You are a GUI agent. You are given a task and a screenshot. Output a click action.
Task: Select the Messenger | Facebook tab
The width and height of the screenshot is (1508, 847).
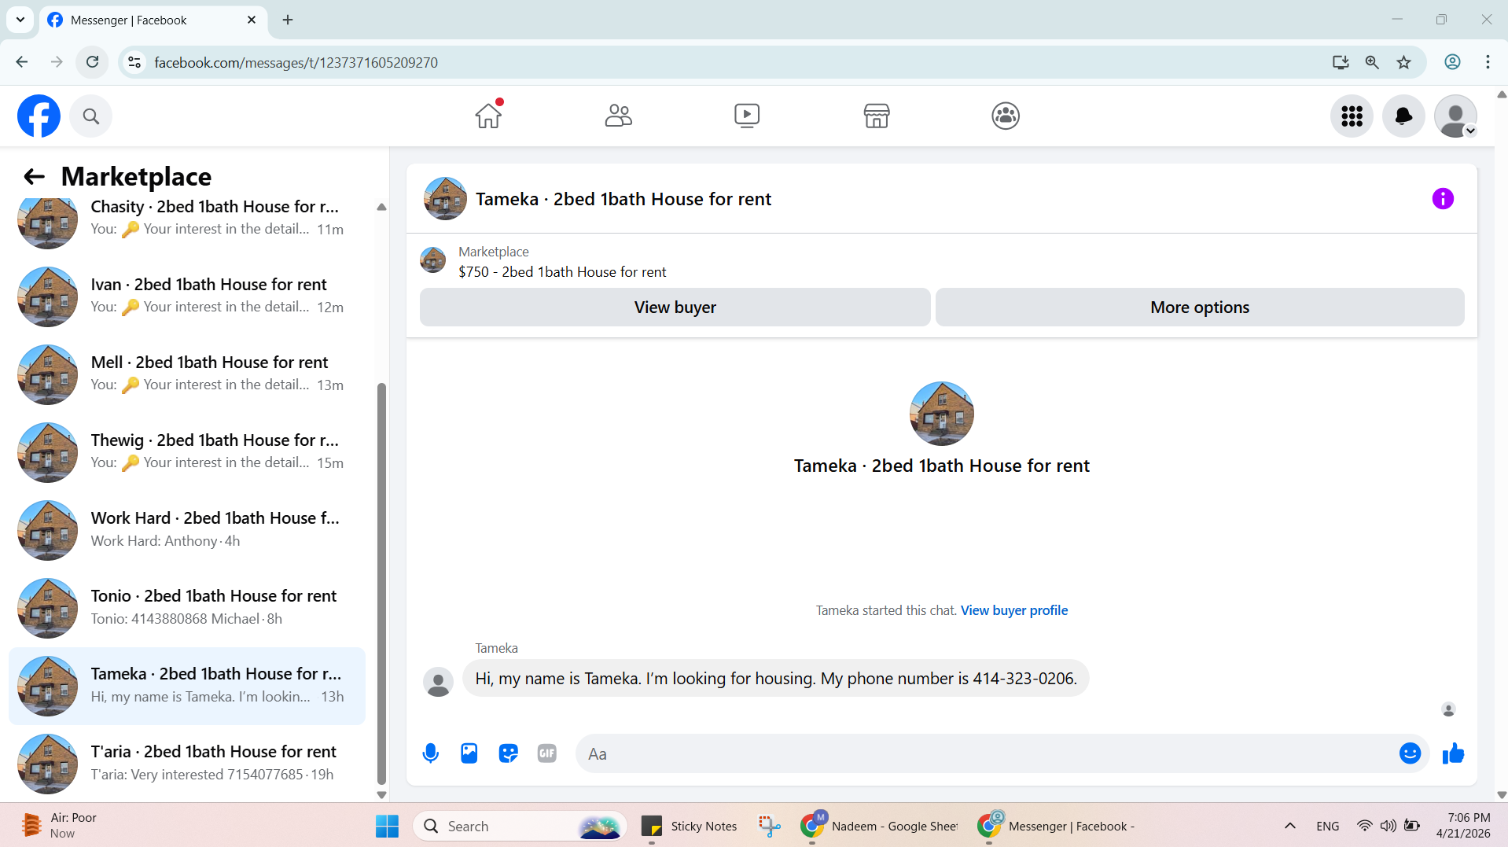(x=153, y=20)
